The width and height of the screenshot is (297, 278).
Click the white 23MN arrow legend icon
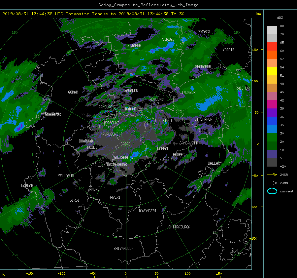(272, 183)
